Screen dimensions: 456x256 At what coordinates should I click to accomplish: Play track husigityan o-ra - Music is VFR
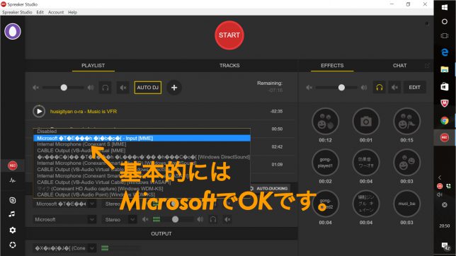[39, 111]
